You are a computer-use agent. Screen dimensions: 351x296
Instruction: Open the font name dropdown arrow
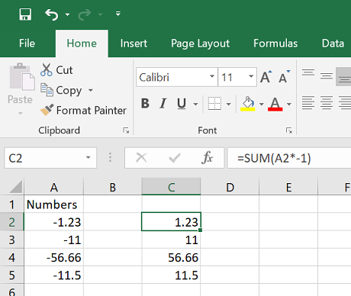point(212,76)
